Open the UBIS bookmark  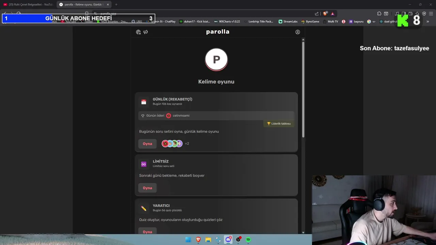pyautogui.click(x=137, y=21)
